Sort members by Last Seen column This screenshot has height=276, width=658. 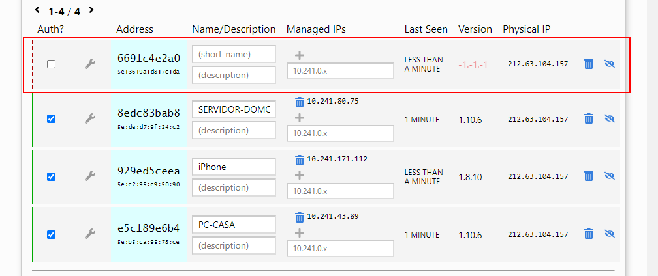tap(426, 29)
